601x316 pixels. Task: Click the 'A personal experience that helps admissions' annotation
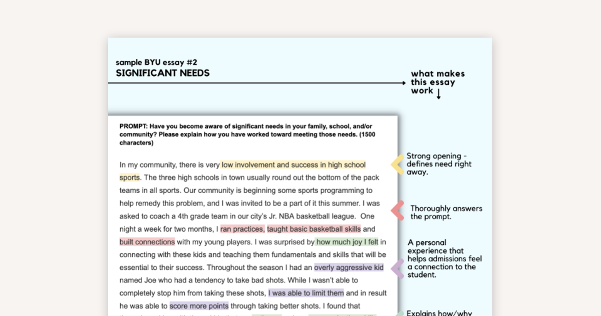tap(445, 259)
